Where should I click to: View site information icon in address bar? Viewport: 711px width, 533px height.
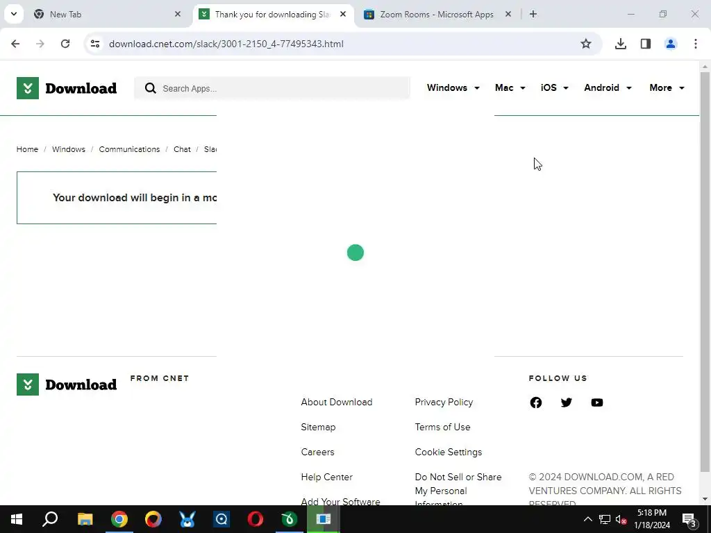94,44
